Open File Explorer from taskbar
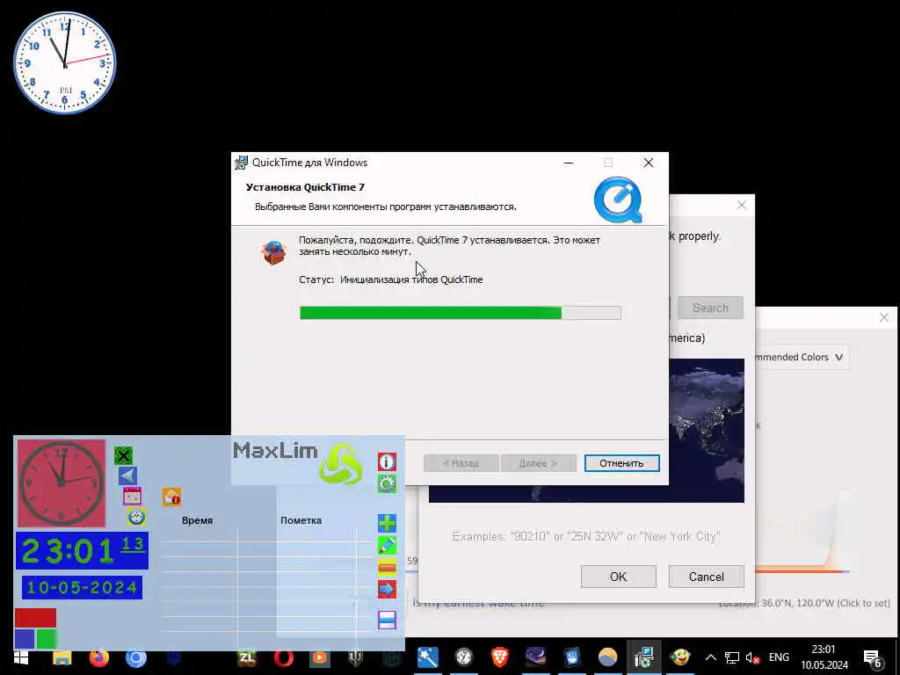 pos(62,657)
